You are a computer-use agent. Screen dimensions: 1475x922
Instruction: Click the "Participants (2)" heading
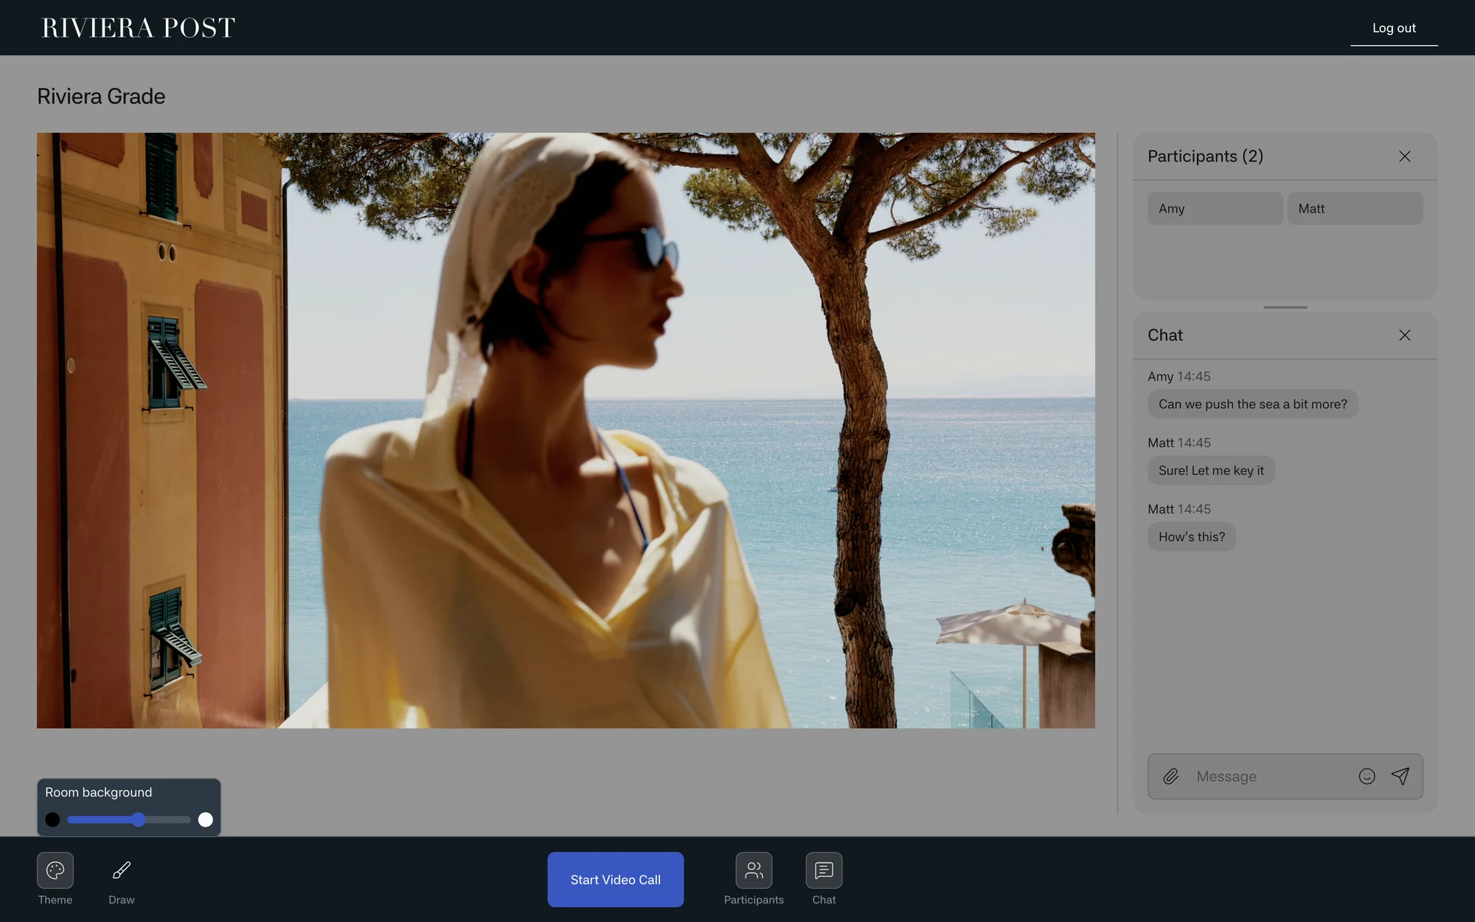(x=1205, y=156)
